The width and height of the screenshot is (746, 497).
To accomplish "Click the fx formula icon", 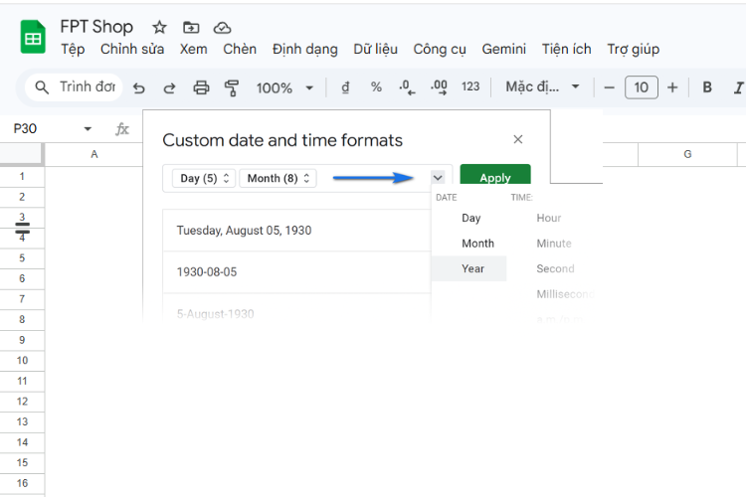I will click(x=122, y=129).
